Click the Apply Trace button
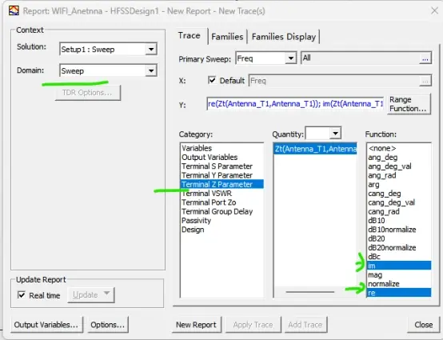Image resolution: width=443 pixels, height=340 pixels. click(x=253, y=325)
